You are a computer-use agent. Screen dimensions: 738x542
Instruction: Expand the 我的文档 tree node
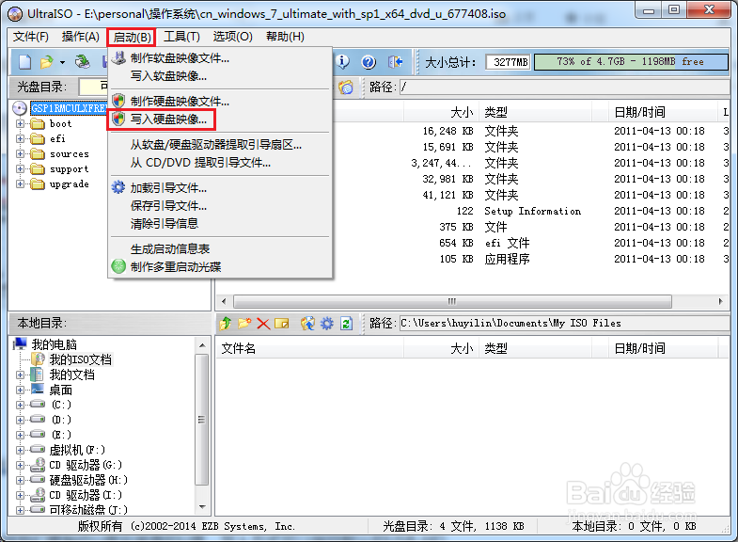21,375
